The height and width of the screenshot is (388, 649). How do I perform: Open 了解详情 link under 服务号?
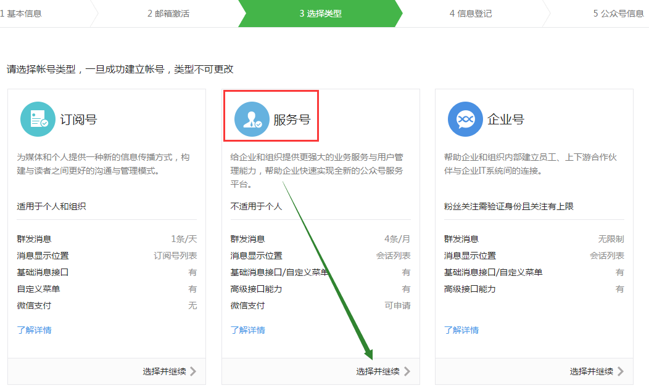click(247, 330)
